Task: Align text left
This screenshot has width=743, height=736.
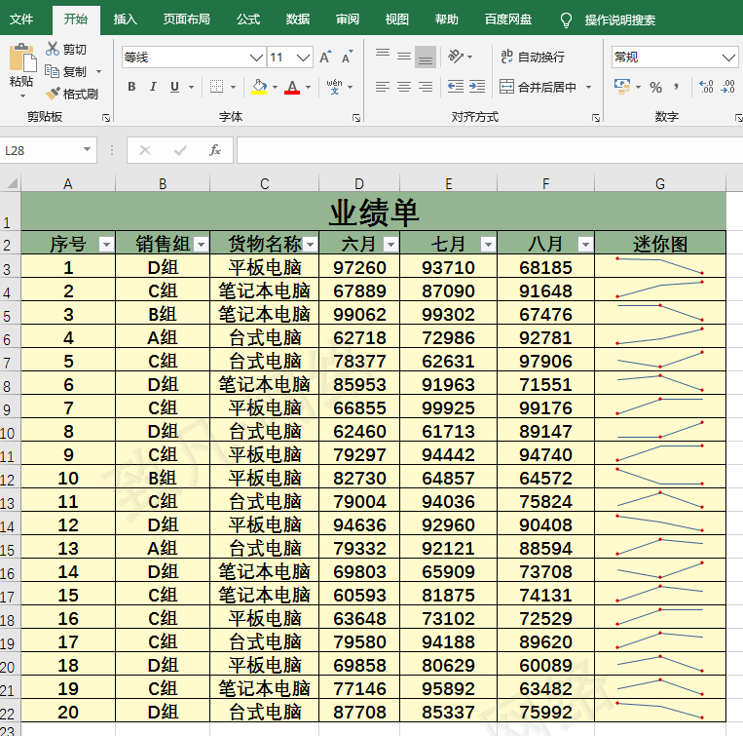Action: [x=383, y=87]
